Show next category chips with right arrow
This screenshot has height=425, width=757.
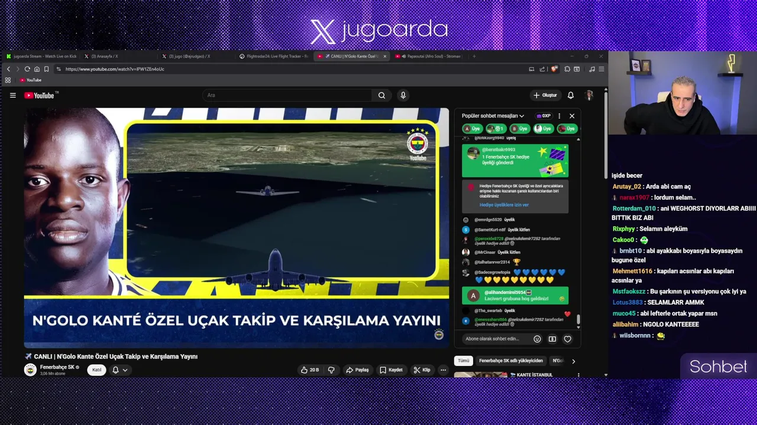click(573, 361)
